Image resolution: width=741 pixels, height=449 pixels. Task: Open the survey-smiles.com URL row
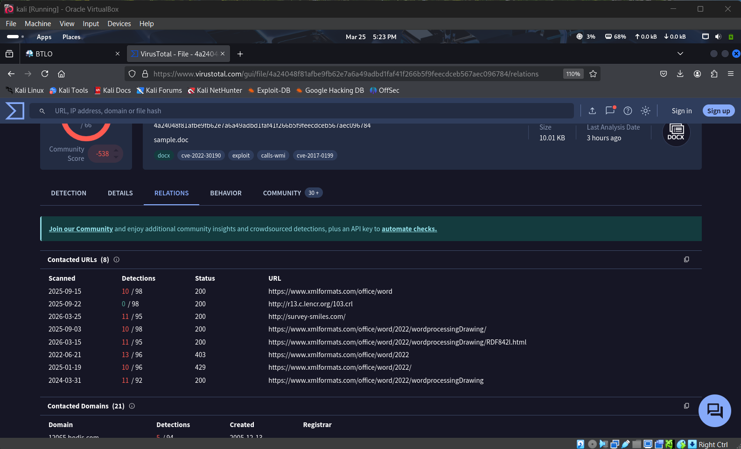[307, 317]
